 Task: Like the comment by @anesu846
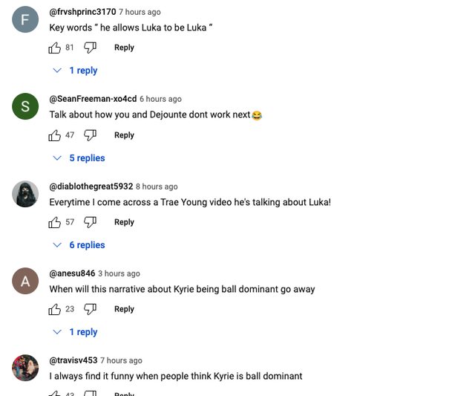pyautogui.click(x=55, y=309)
